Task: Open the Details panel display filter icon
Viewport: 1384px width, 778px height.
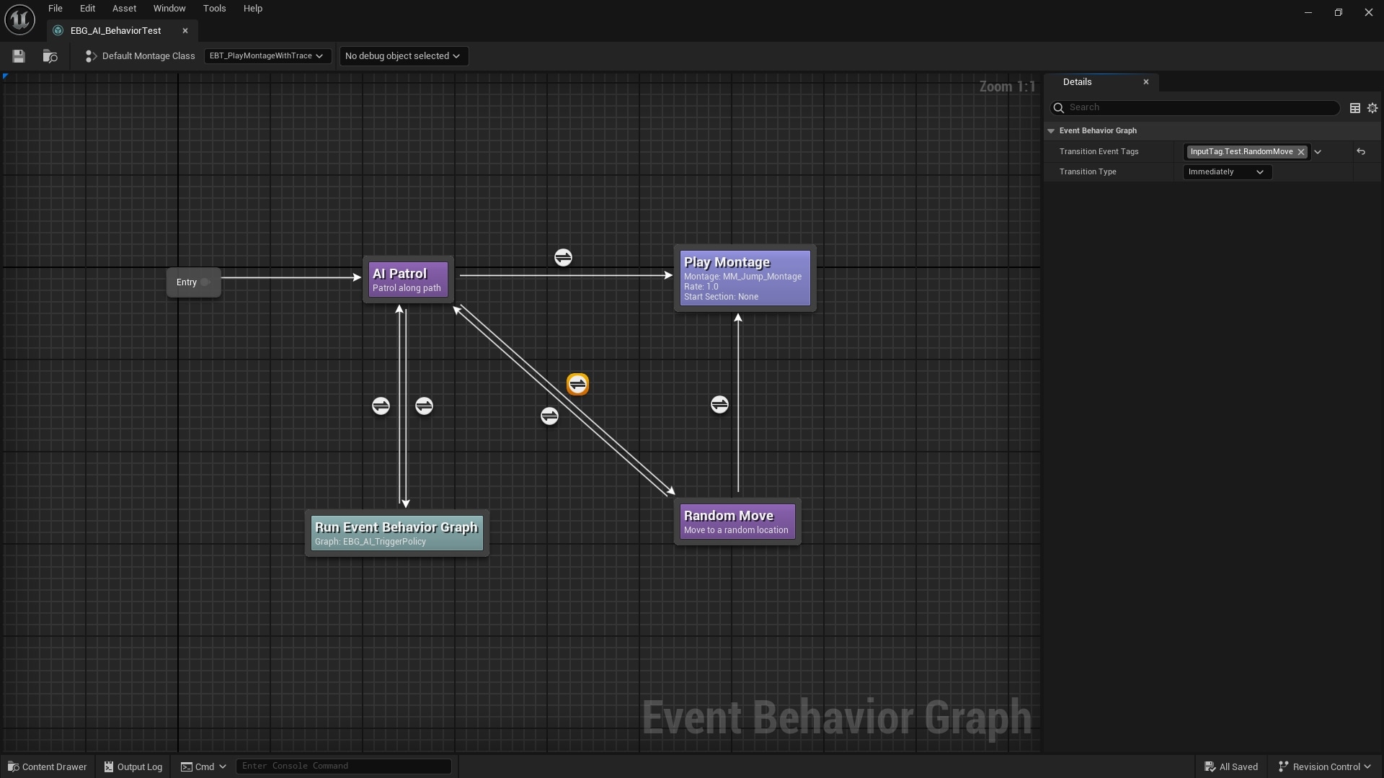Action: coord(1355,107)
